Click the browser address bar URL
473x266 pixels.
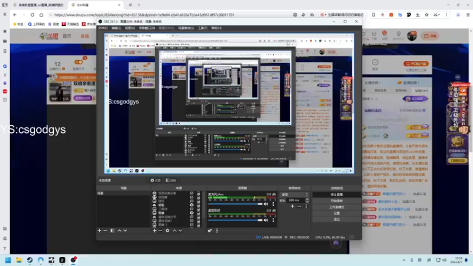(144, 15)
